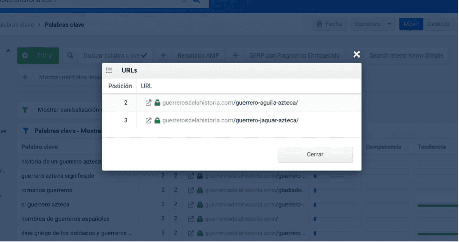The height and width of the screenshot is (242, 459).
Task: Open the guerrero-jaguar-azteca URL link
Action: coord(231,120)
